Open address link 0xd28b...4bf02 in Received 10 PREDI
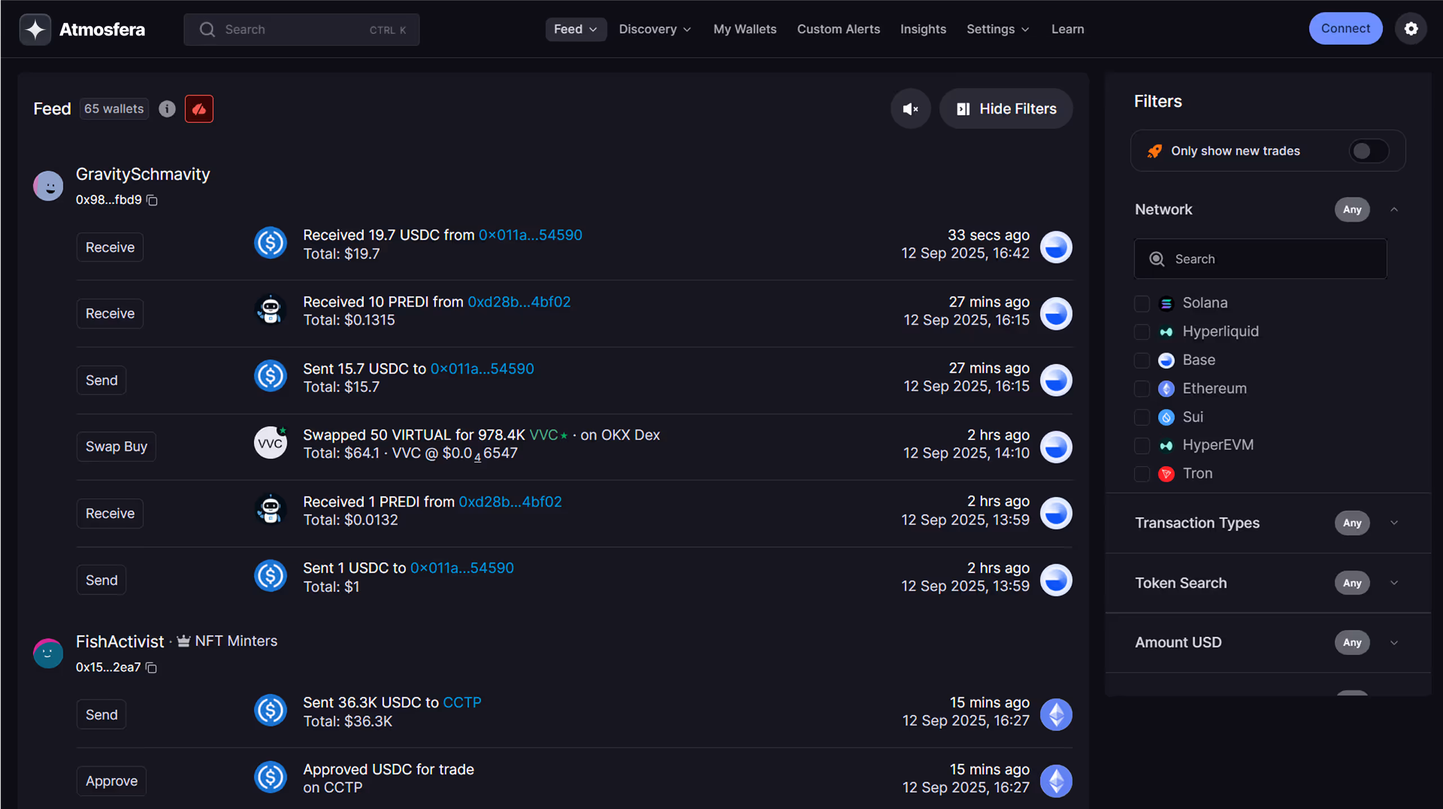 [519, 302]
